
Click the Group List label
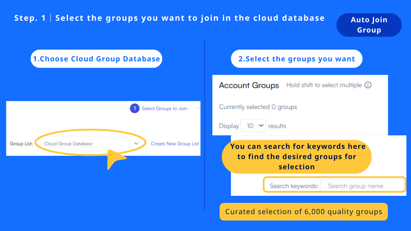point(21,144)
